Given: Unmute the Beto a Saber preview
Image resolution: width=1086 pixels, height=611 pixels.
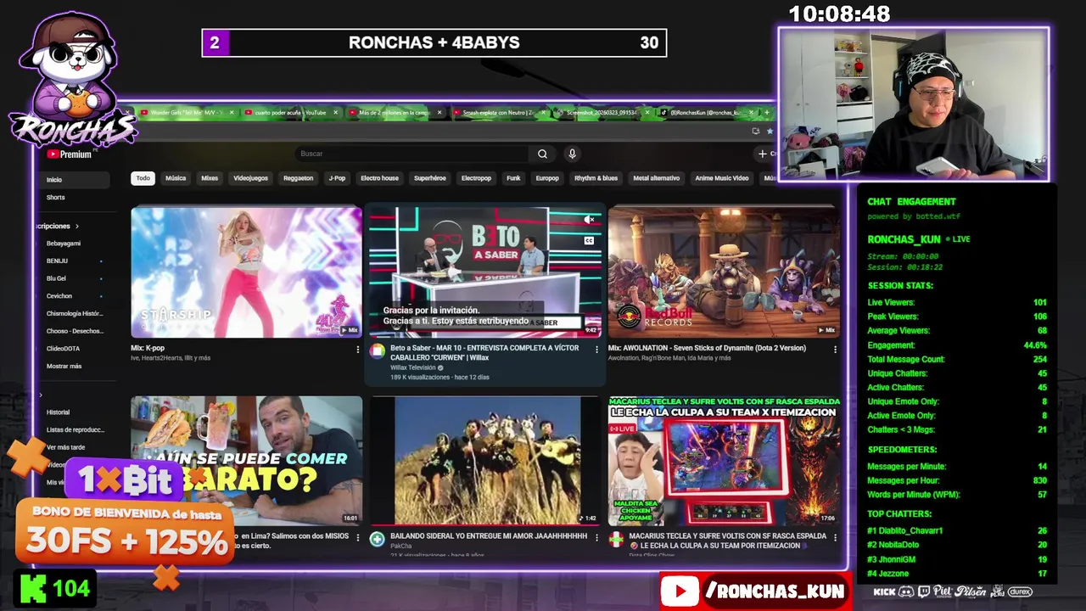Looking at the screenshot, I should pyautogui.click(x=589, y=220).
